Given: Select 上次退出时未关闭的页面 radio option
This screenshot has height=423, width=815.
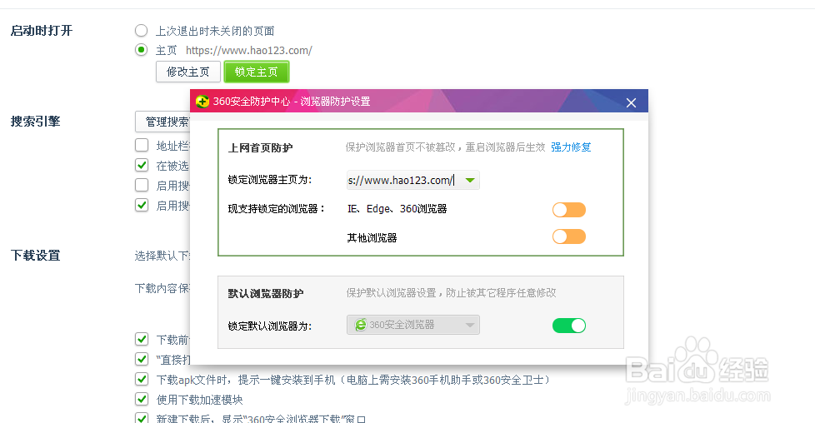Looking at the screenshot, I should click(142, 31).
